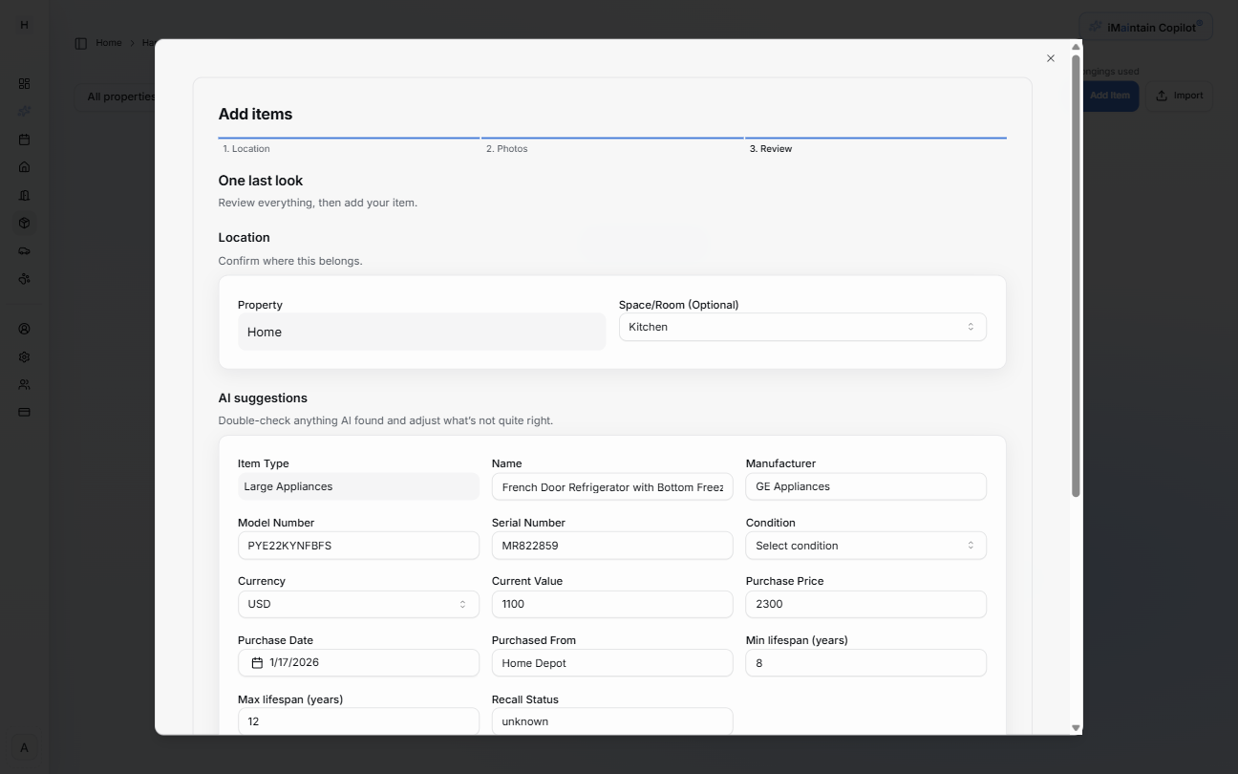Open the dashboard grid icon in sidebar
Viewport: 1238px width, 774px height.
tap(24, 83)
